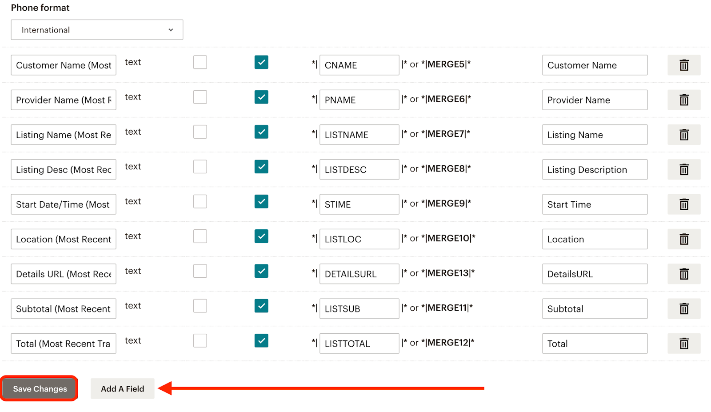
Task: Uncheck the visible checkbox for PNAME row
Action: [x=261, y=97]
